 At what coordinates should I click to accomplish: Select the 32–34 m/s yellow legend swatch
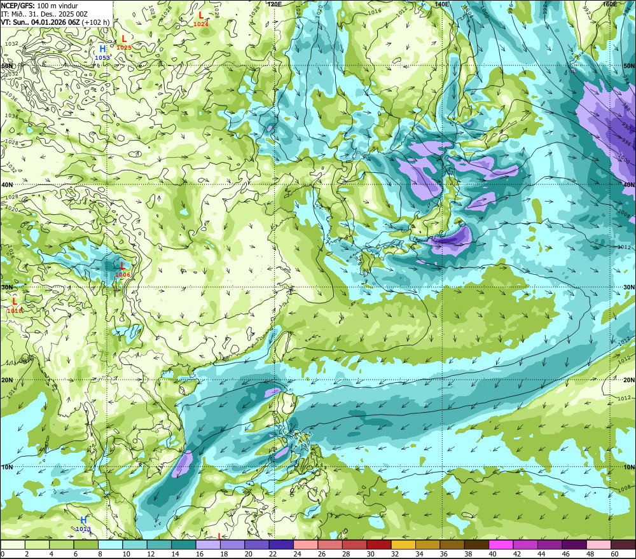(x=403, y=545)
